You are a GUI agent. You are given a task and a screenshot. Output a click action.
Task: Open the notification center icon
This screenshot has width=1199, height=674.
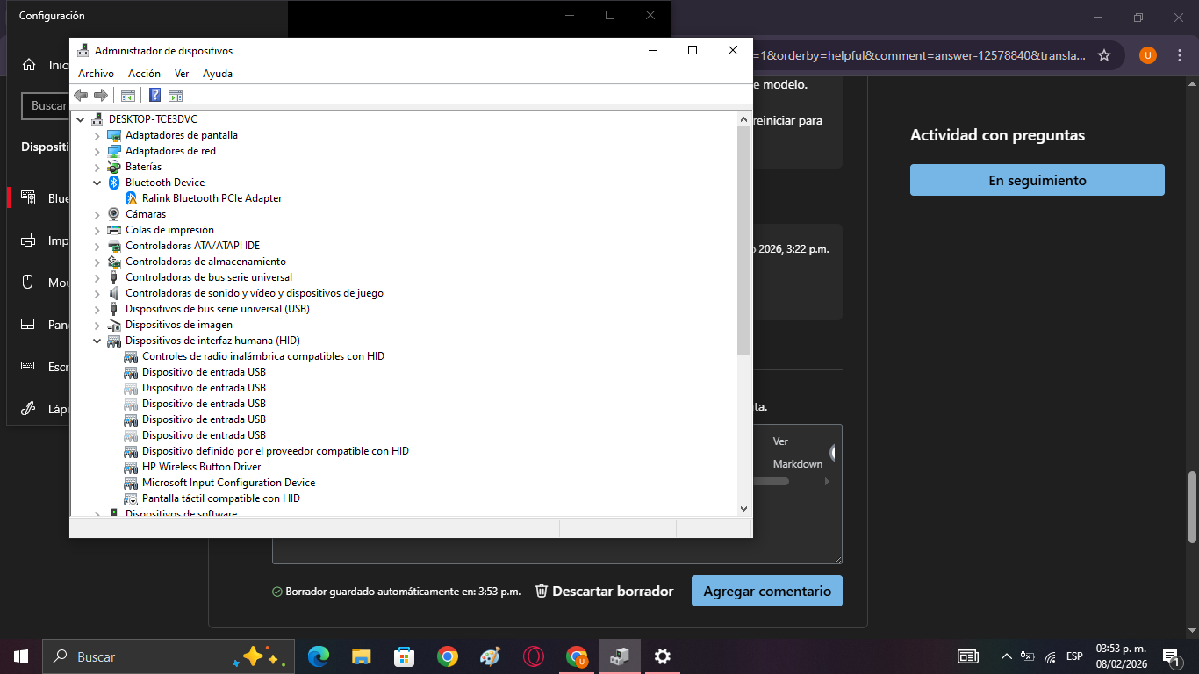point(1170,656)
